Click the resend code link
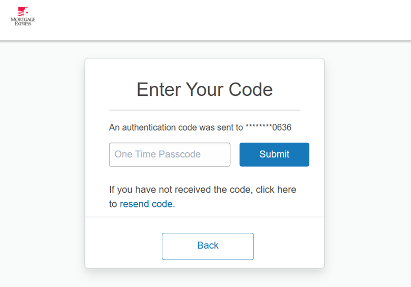This screenshot has height=287, width=411. pos(147,204)
